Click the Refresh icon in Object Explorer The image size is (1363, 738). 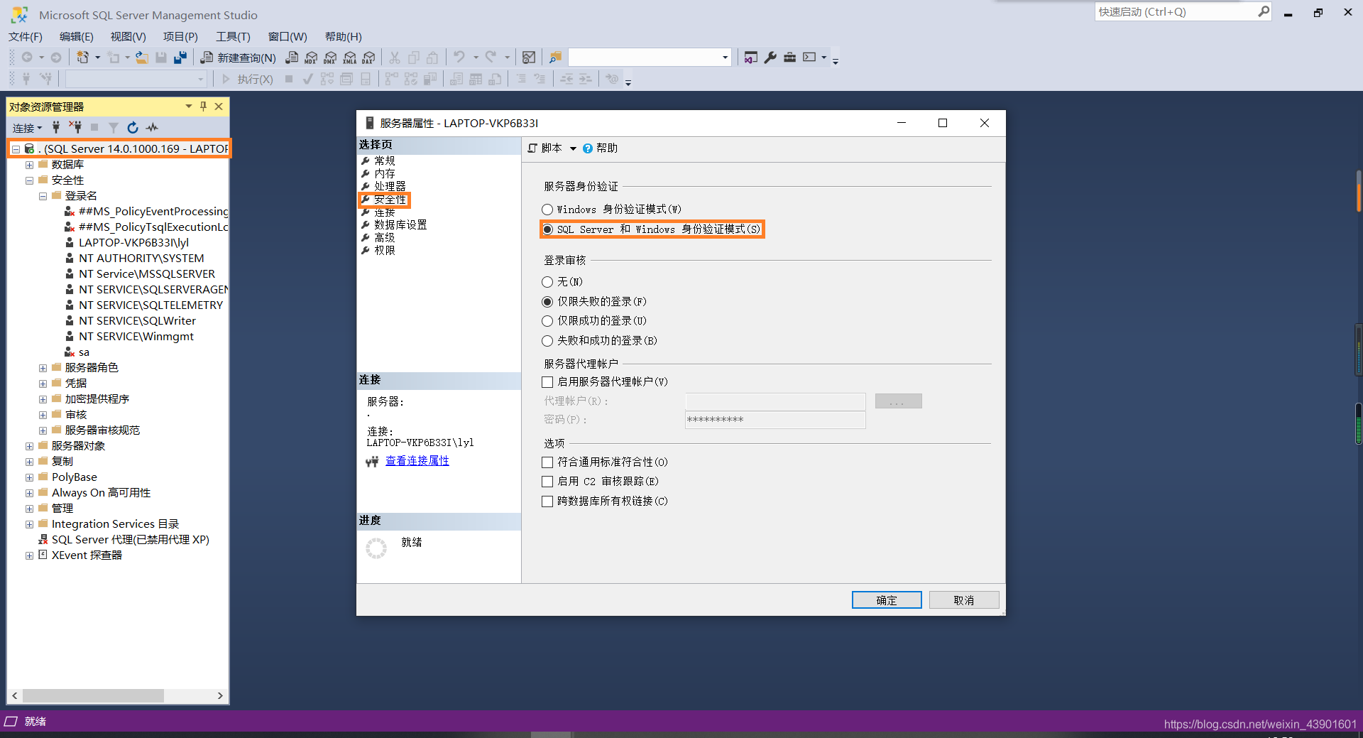pos(133,127)
